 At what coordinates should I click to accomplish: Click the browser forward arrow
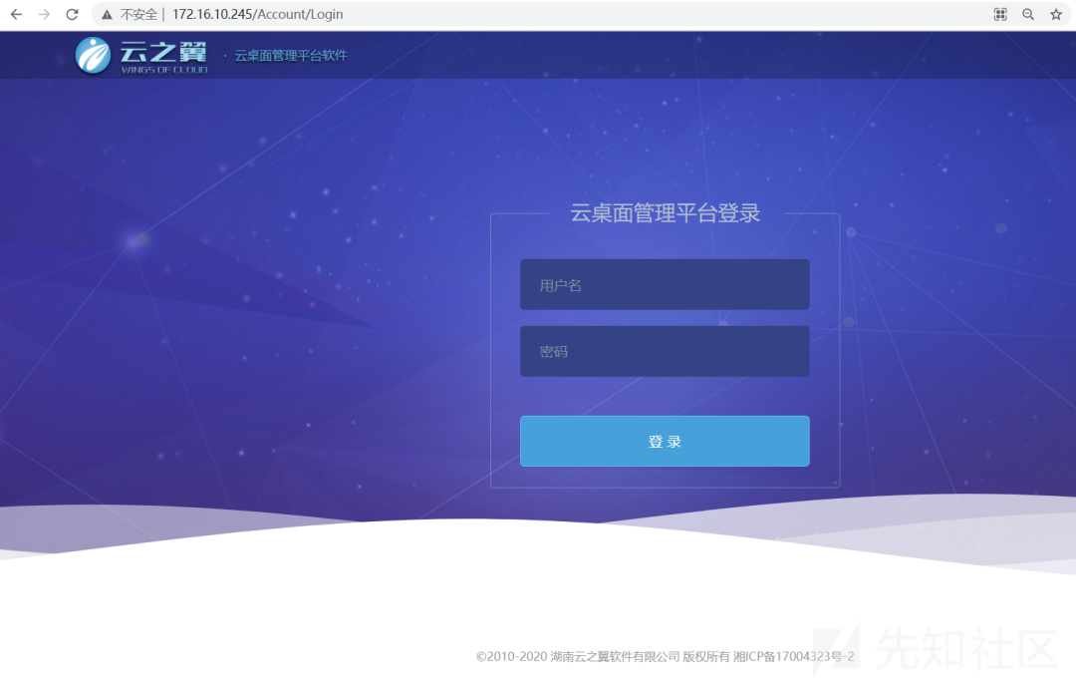coord(44,14)
